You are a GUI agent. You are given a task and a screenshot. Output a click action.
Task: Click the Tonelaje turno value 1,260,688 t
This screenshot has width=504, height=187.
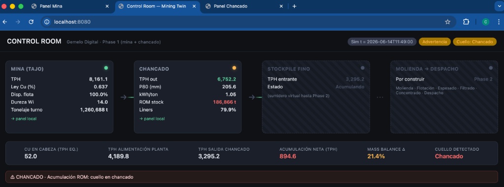pyautogui.click(x=94, y=110)
